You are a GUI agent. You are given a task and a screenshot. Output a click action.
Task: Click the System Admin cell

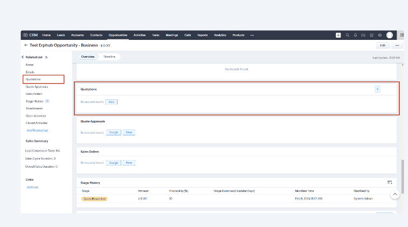363,198
